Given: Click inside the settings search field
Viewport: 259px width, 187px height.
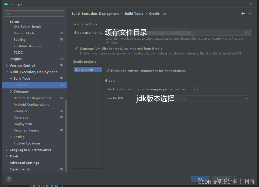Looking at the screenshot, I should pyautogui.click(x=35, y=13).
